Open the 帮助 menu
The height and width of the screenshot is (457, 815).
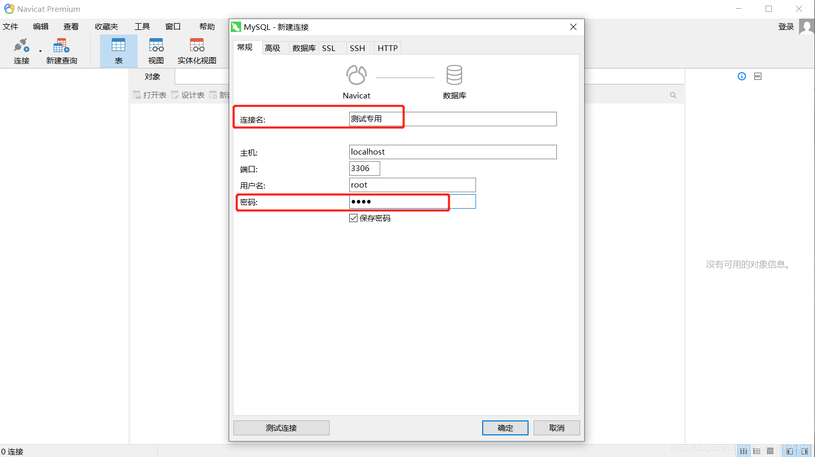(207, 27)
